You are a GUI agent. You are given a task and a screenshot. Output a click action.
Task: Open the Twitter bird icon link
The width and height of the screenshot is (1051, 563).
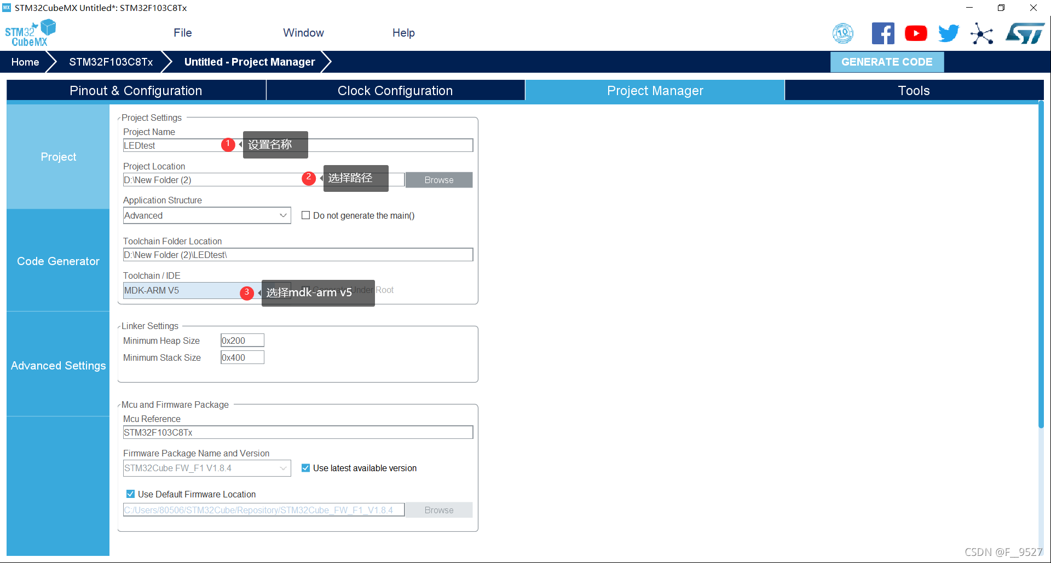(x=949, y=33)
